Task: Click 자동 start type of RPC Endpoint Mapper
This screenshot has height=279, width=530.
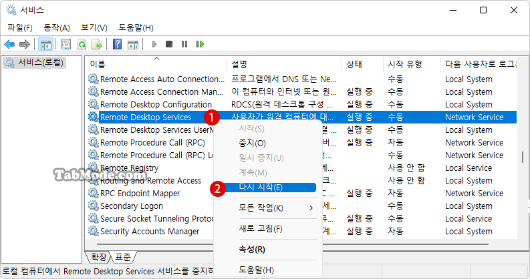Action: (x=396, y=193)
